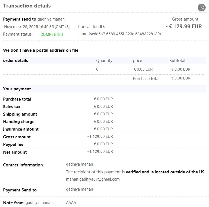Click the Subtotal column header
209x207 pixels.
[x=177, y=61]
